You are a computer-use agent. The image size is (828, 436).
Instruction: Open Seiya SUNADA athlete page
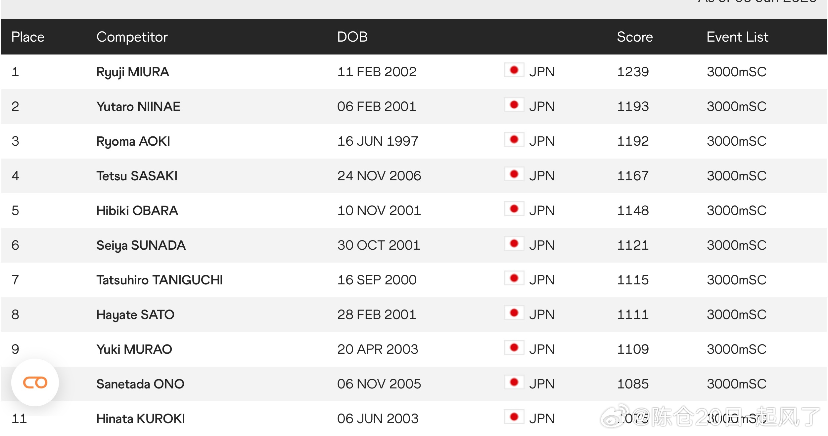[141, 245]
